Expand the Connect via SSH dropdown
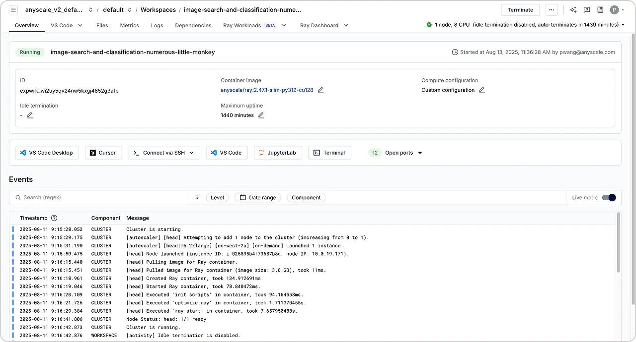The height and width of the screenshot is (342, 636). pos(191,153)
